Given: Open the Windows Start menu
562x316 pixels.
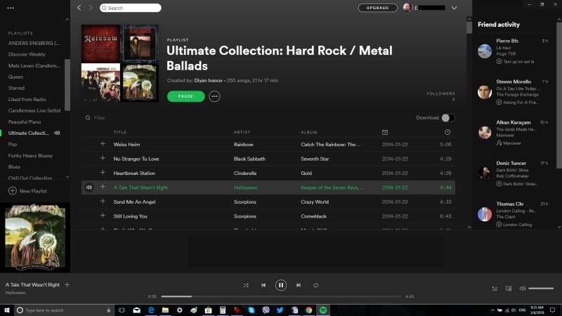Looking at the screenshot, I should (x=7, y=310).
